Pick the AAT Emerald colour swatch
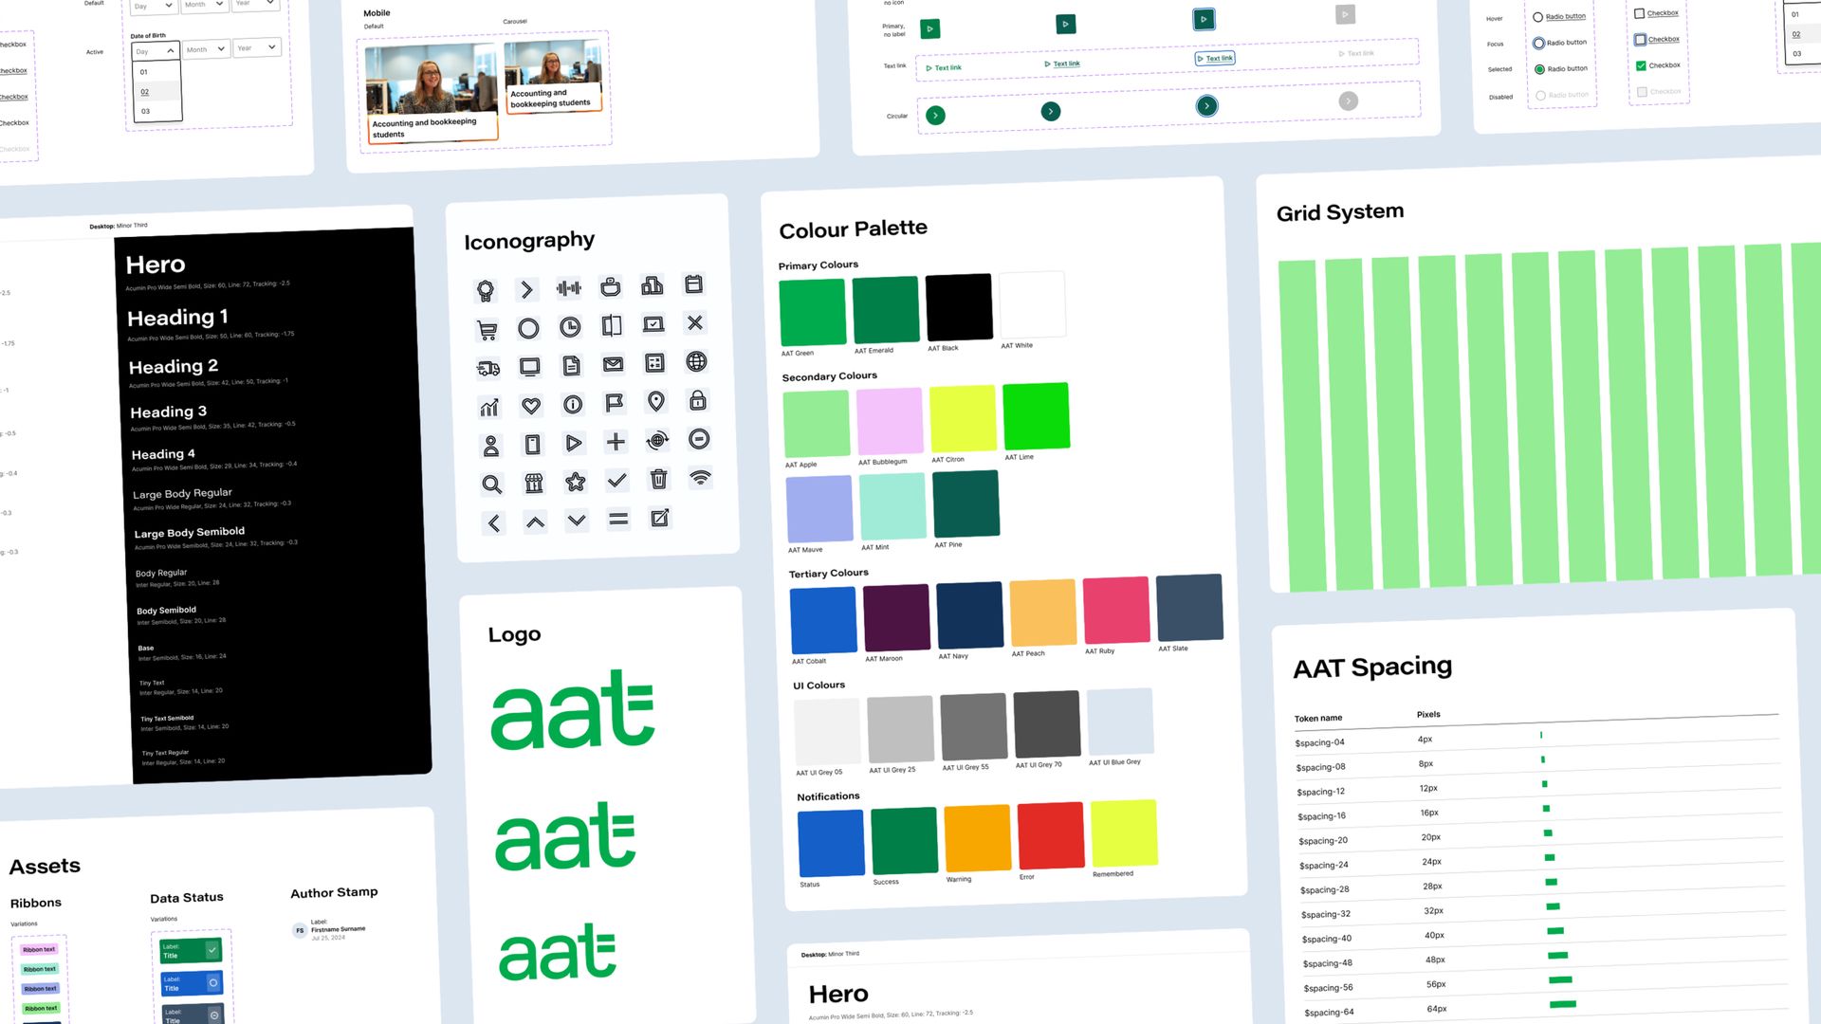The image size is (1821, 1024). click(886, 309)
